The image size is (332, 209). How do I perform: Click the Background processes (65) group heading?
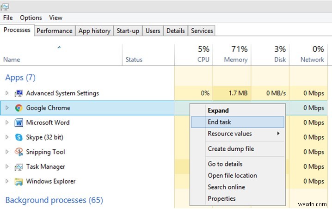54,200
